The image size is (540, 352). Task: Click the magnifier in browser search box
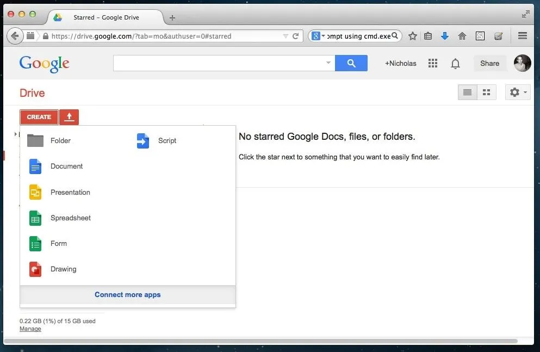tap(395, 35)
